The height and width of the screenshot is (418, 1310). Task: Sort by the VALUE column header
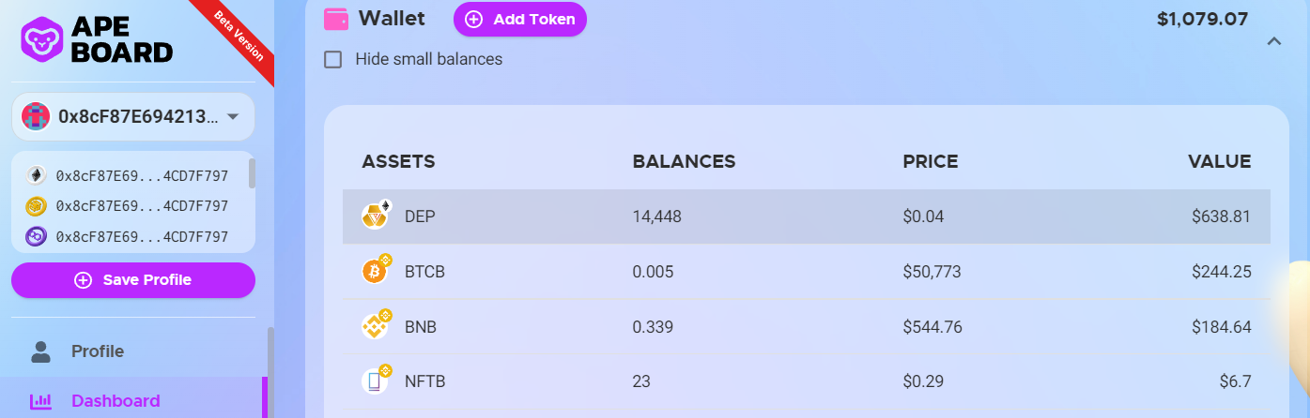(x=1220, y=161)
